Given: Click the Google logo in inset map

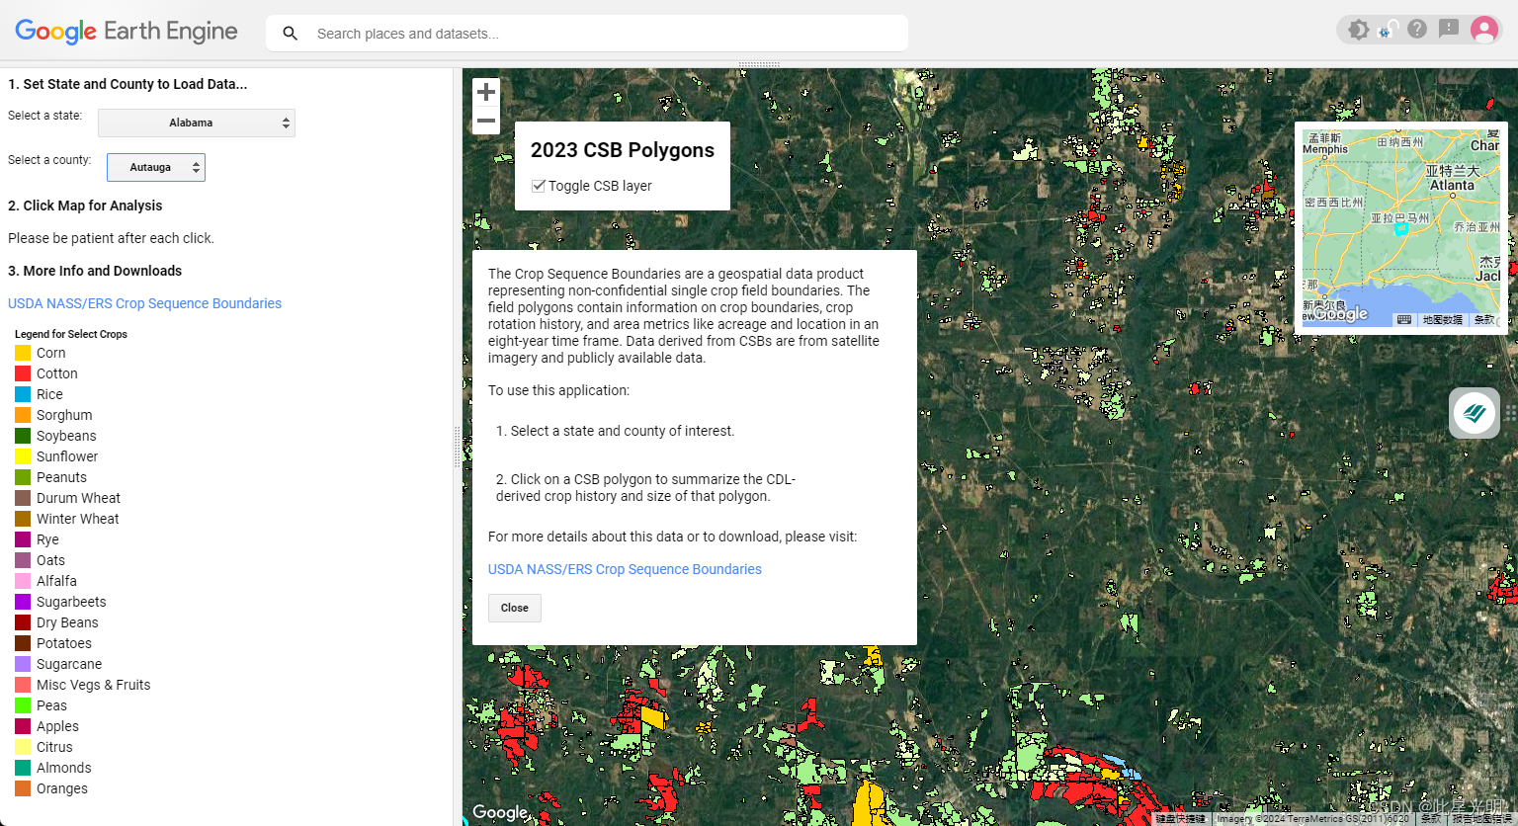Looking at the screenshot, I should (1340, 314).
